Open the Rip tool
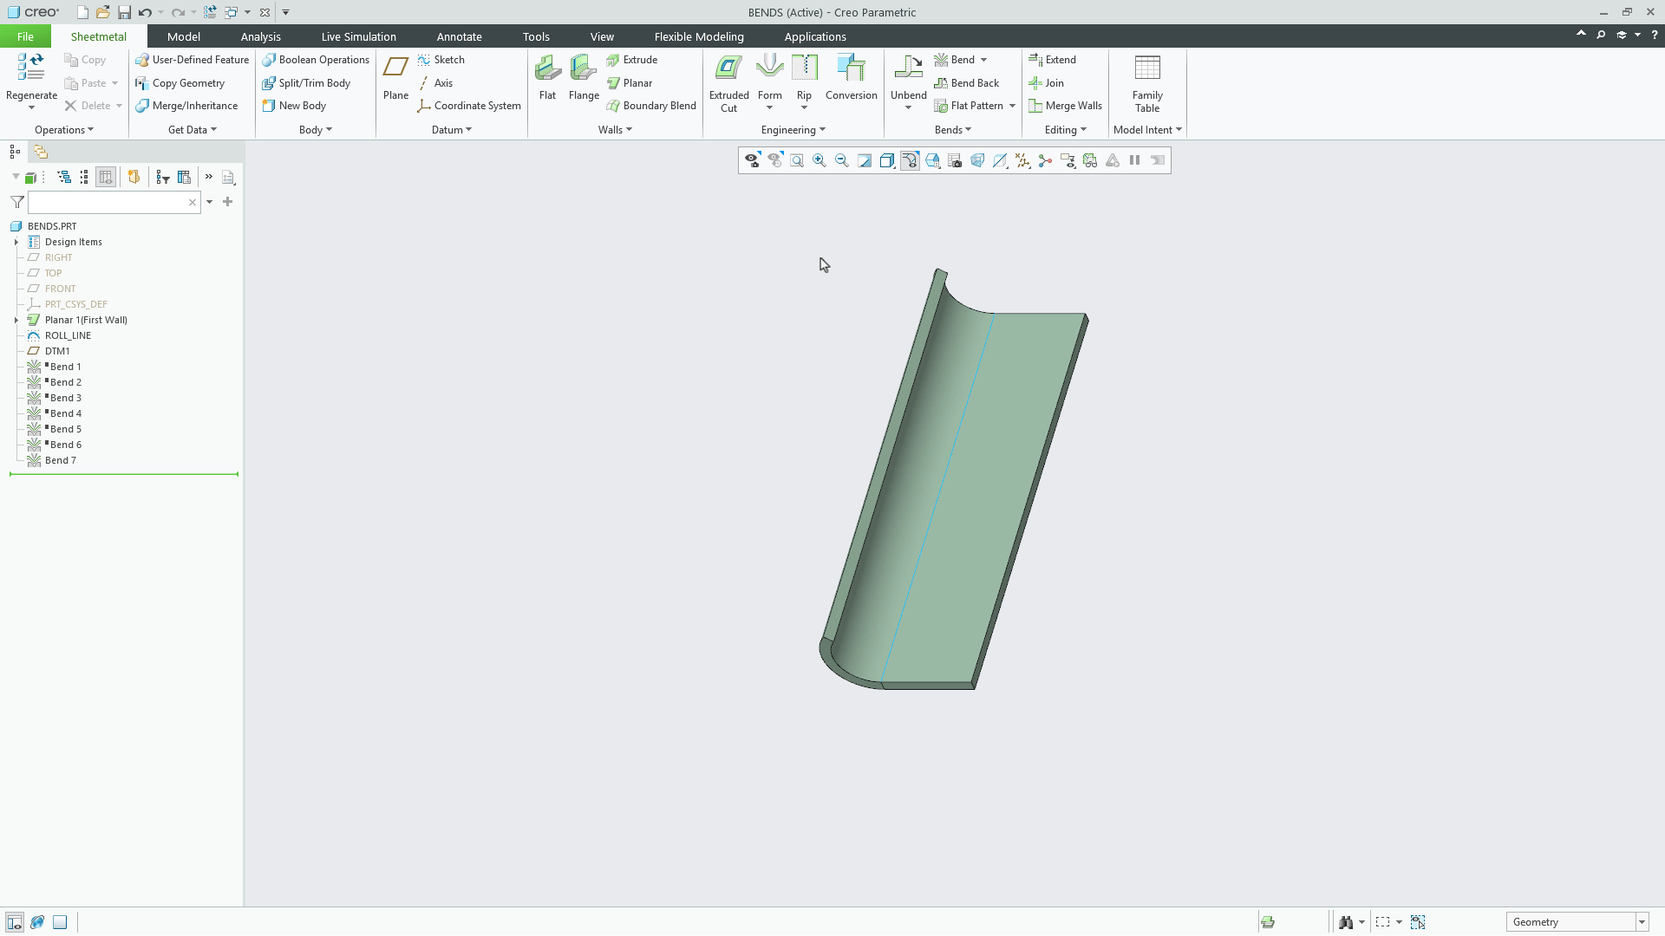The height and width of the screenshot is (936, 1665). 804,76
